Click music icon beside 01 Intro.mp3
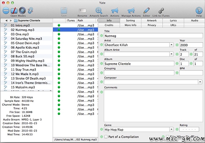Screen dimensions: 205x143 (x=5, y=25)
